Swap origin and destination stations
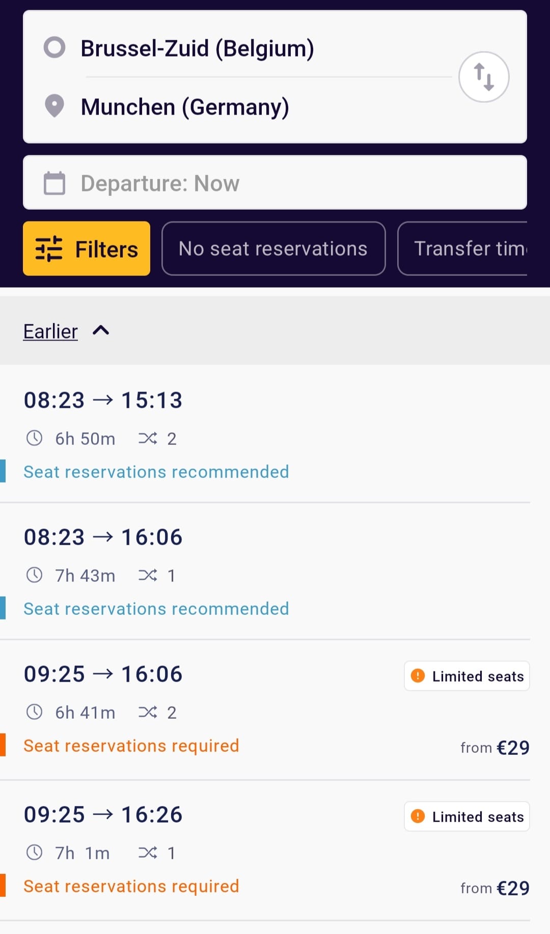Viewport: 550px width, 934px height. (x=484, y=77)
